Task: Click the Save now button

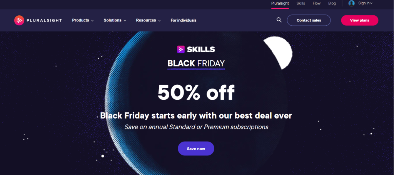Action: tap(196, 149)
